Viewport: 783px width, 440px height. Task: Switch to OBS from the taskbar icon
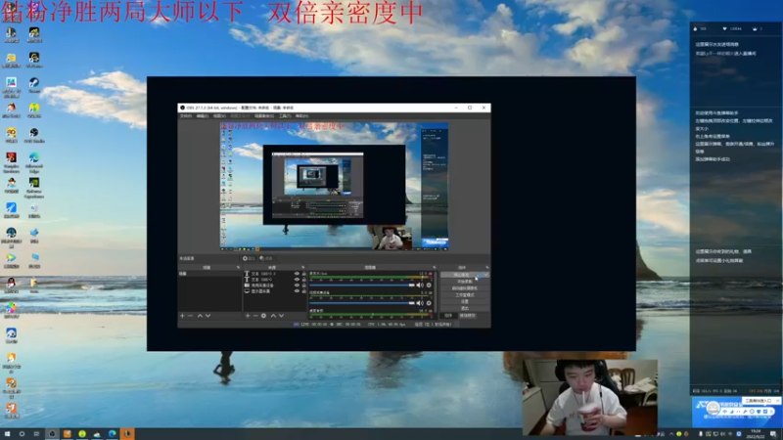52,434
